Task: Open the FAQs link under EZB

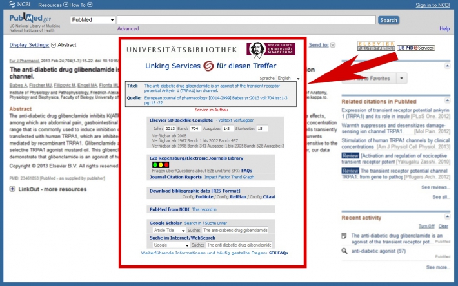Action: [x=246, y=171]
